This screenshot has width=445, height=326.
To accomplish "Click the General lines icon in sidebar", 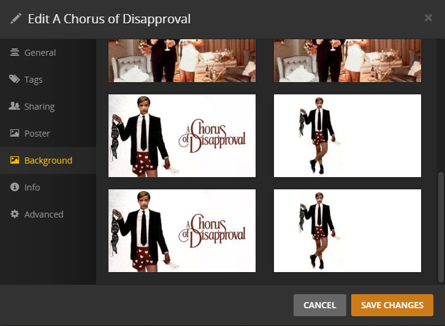I will pos(15,53).
